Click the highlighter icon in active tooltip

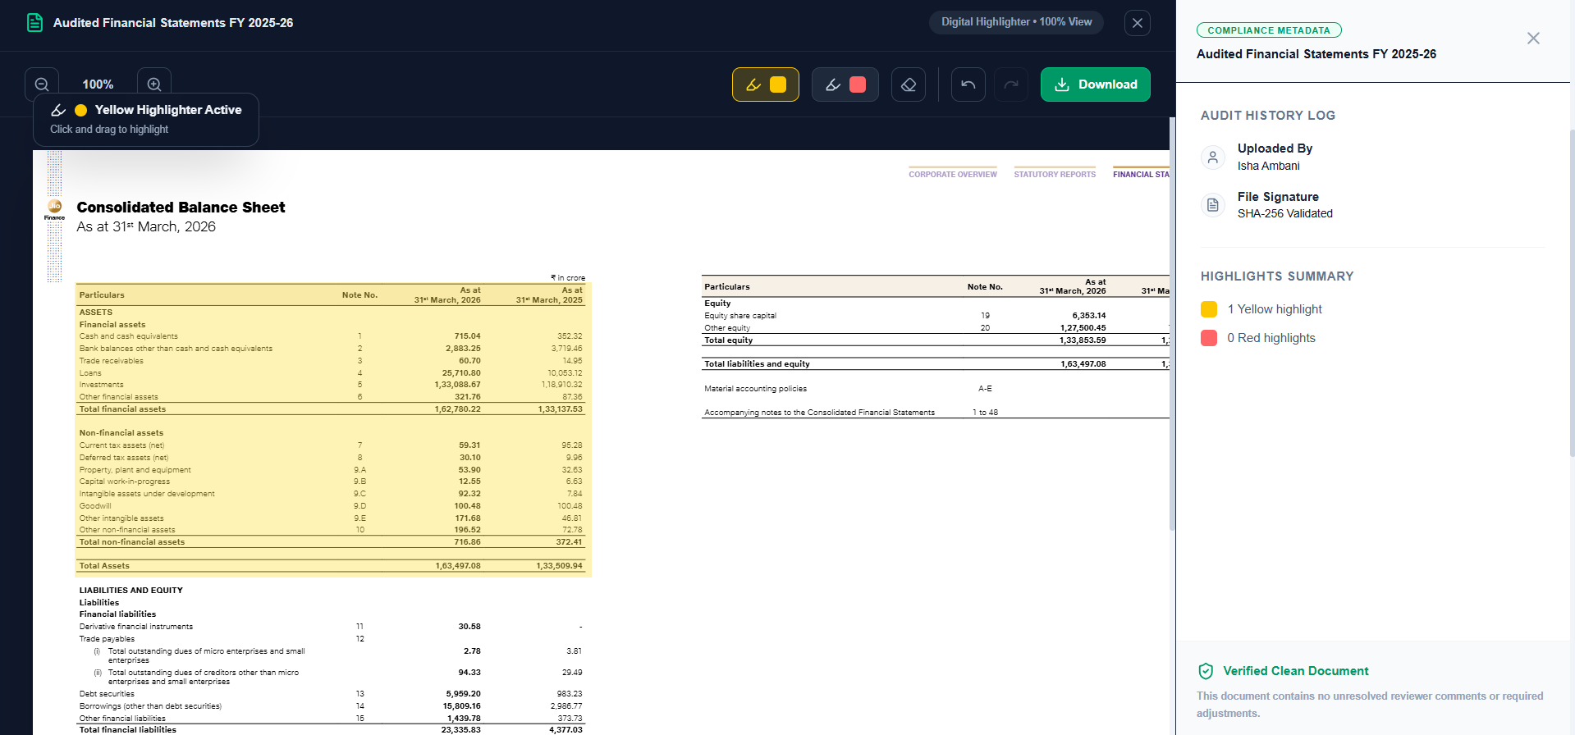pos(58,110)
